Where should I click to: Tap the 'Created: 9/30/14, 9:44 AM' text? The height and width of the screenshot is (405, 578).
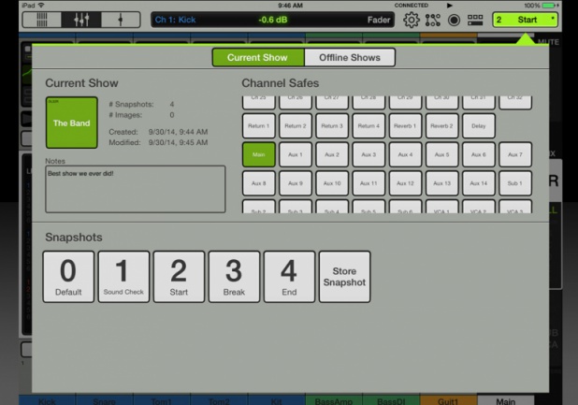click(158, 132)
